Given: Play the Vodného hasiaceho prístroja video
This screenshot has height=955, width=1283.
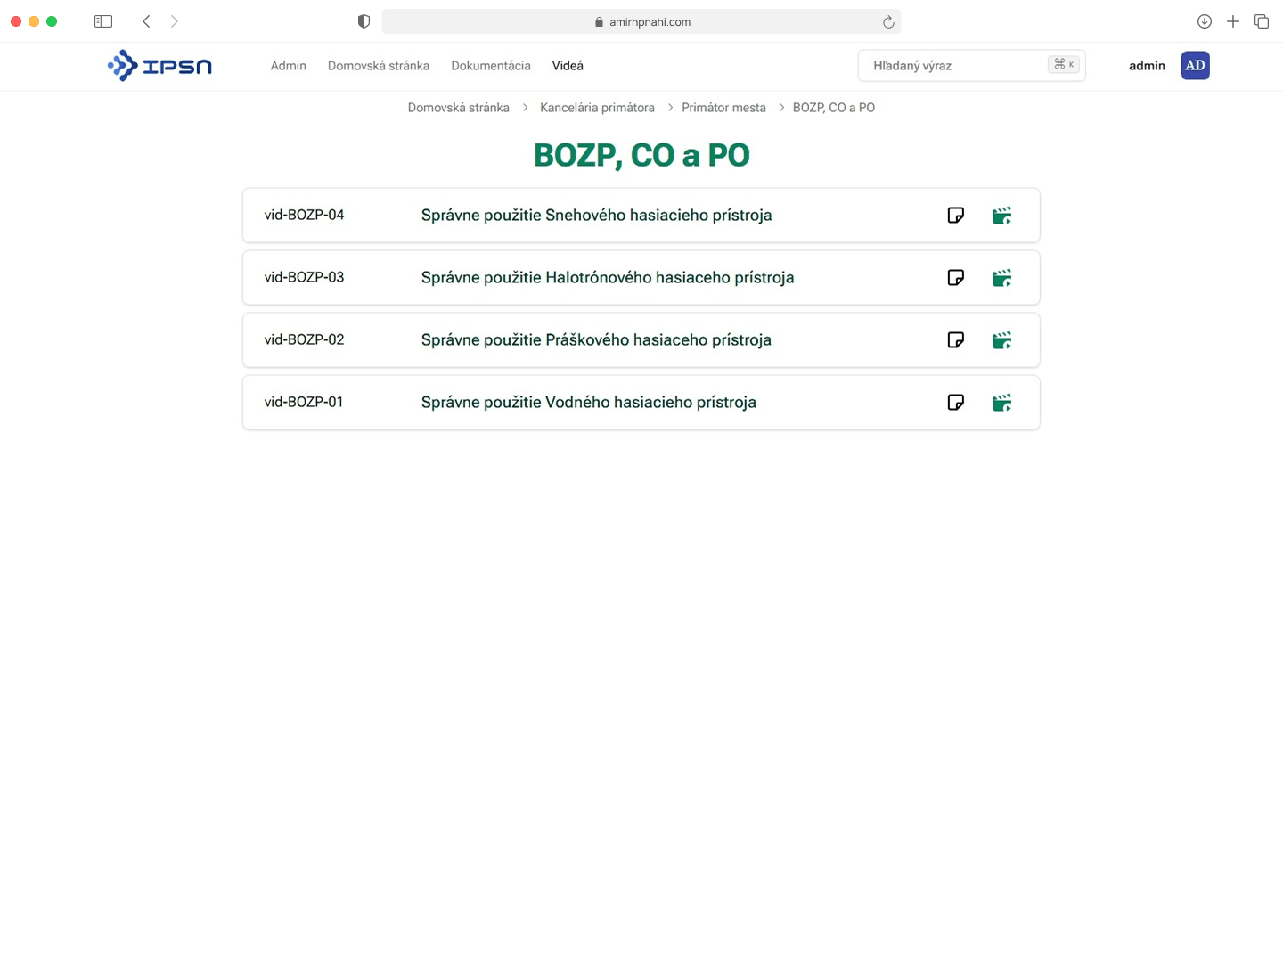Looking at the screenshot, I should coord(1002,402).
